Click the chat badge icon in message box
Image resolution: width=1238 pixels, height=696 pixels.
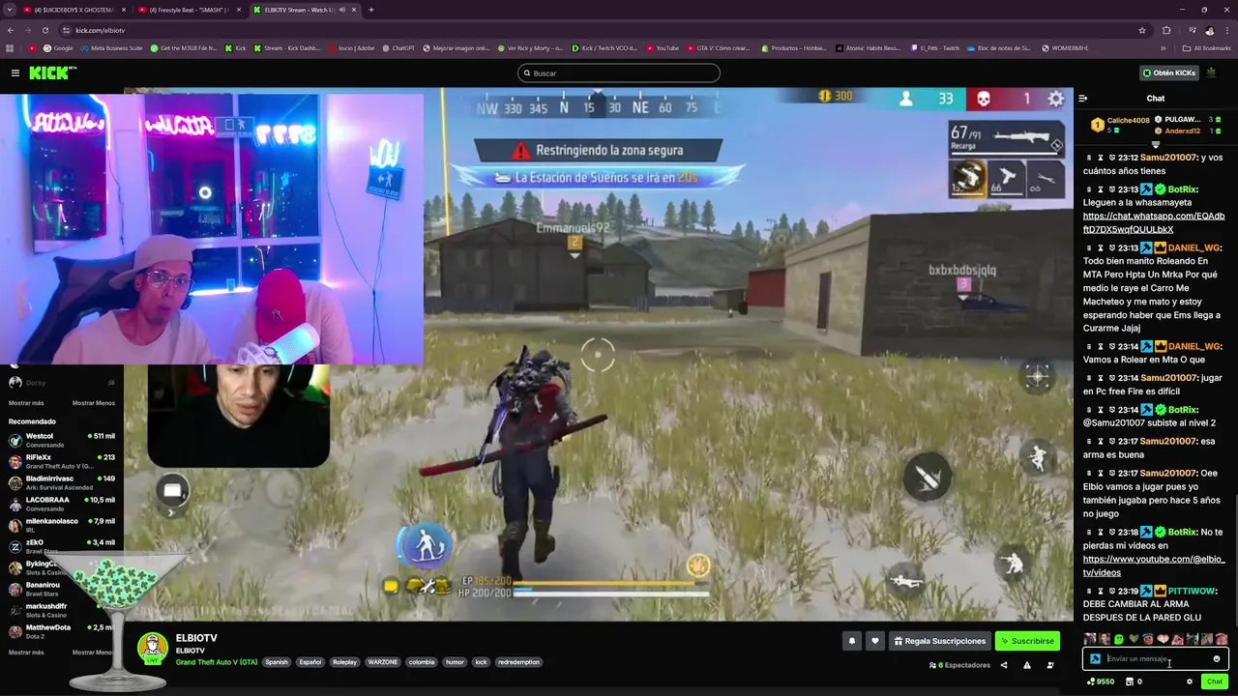(x=1095, y=659)
